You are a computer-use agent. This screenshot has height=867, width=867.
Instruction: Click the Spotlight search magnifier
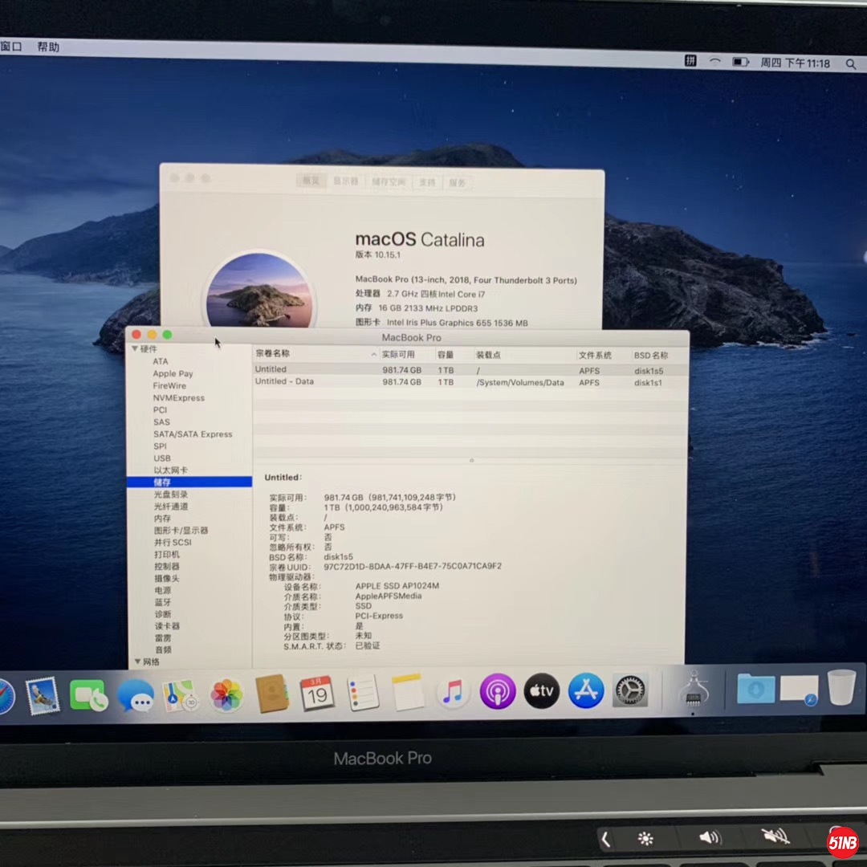click(x=850, y=63)
